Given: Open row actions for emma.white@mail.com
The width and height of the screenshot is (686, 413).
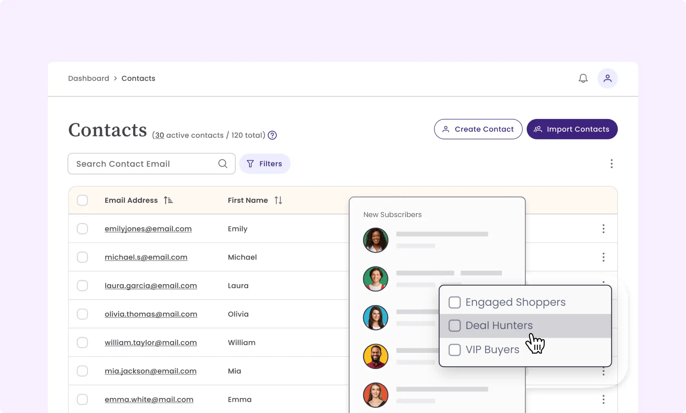Looking at the screenshot, I should click(x=603, y=399).
